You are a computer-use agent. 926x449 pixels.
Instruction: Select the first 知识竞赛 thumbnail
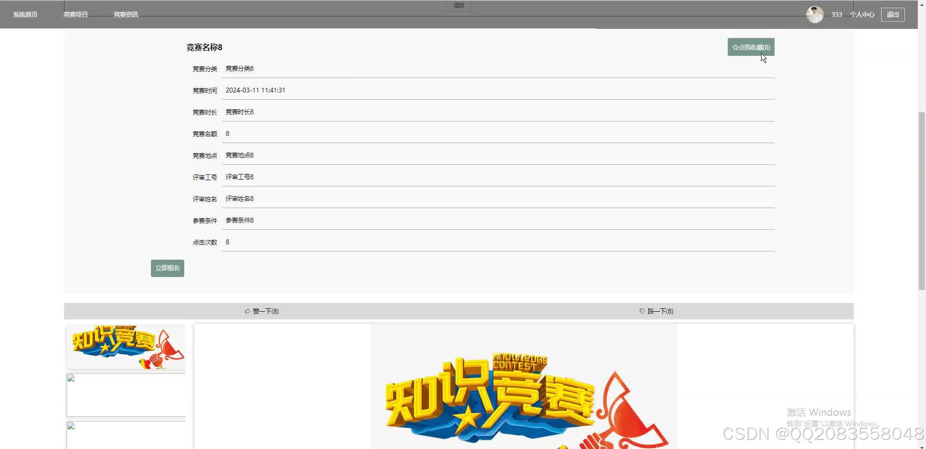[x=126, y=347]
